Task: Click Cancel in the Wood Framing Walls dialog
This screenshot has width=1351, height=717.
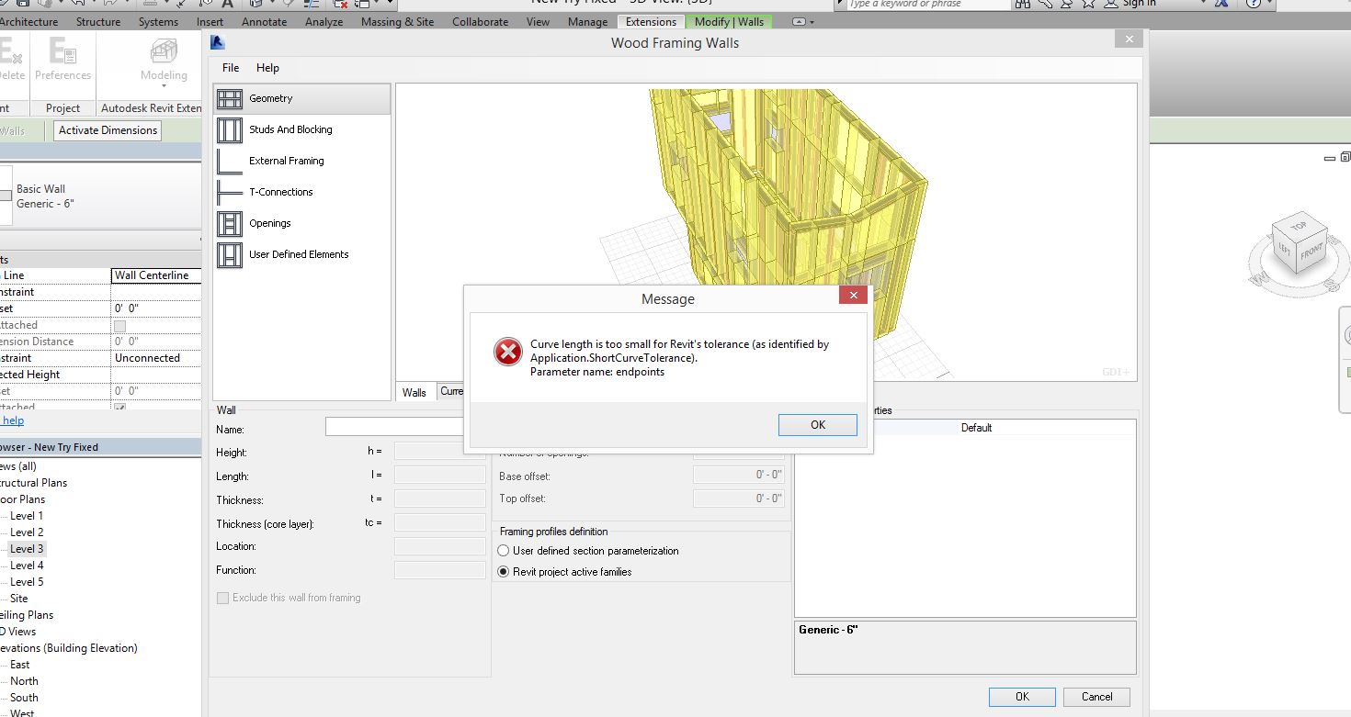Action: [x=1096, y=697]
